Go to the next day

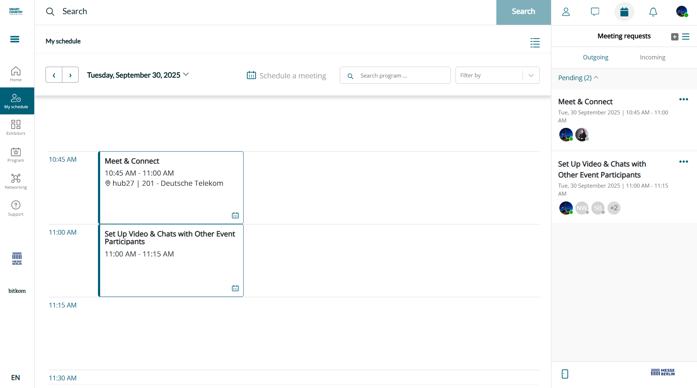70,75
